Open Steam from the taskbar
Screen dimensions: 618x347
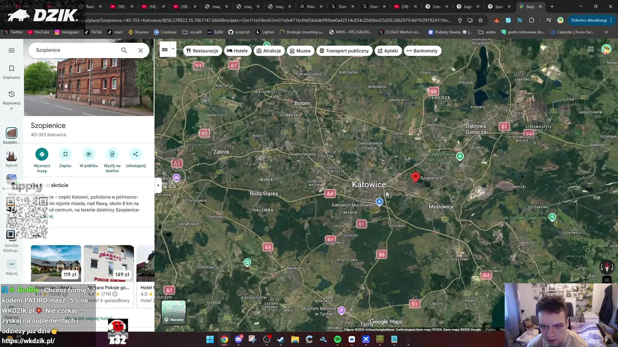(x=281, y=339)
